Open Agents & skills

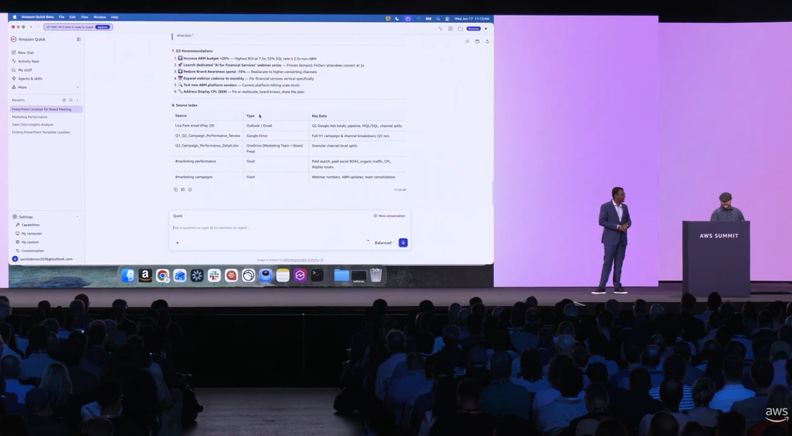point(27,79)
